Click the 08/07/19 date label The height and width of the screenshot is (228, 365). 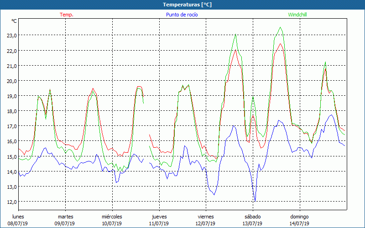pyautogui.click(x=18, y=223)
